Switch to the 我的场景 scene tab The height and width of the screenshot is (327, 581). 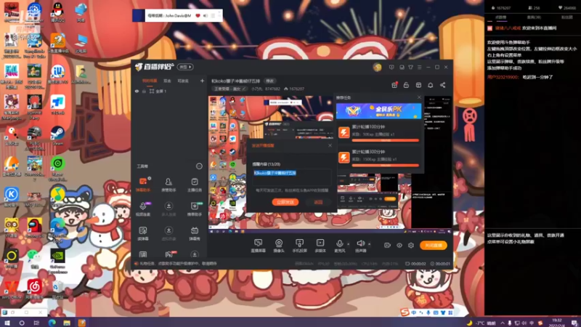(150, 81)
